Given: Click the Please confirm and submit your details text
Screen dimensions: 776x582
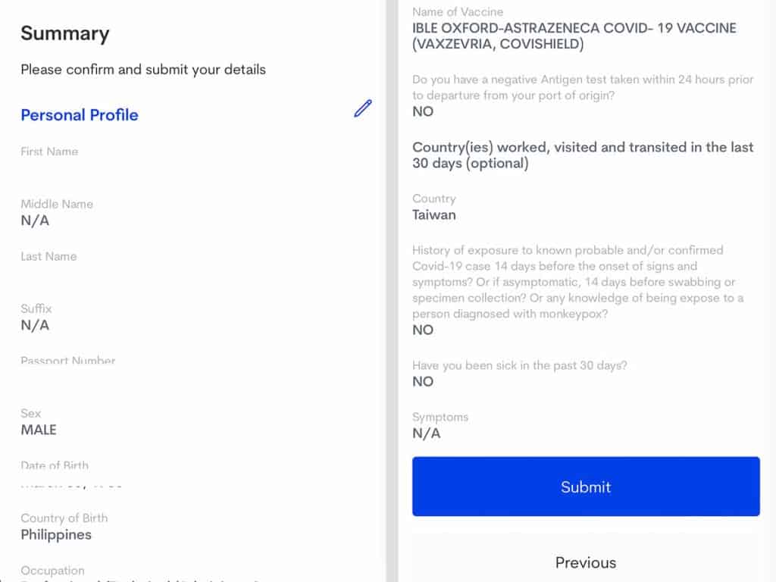Looking at the screenshot, I should 143,70.
